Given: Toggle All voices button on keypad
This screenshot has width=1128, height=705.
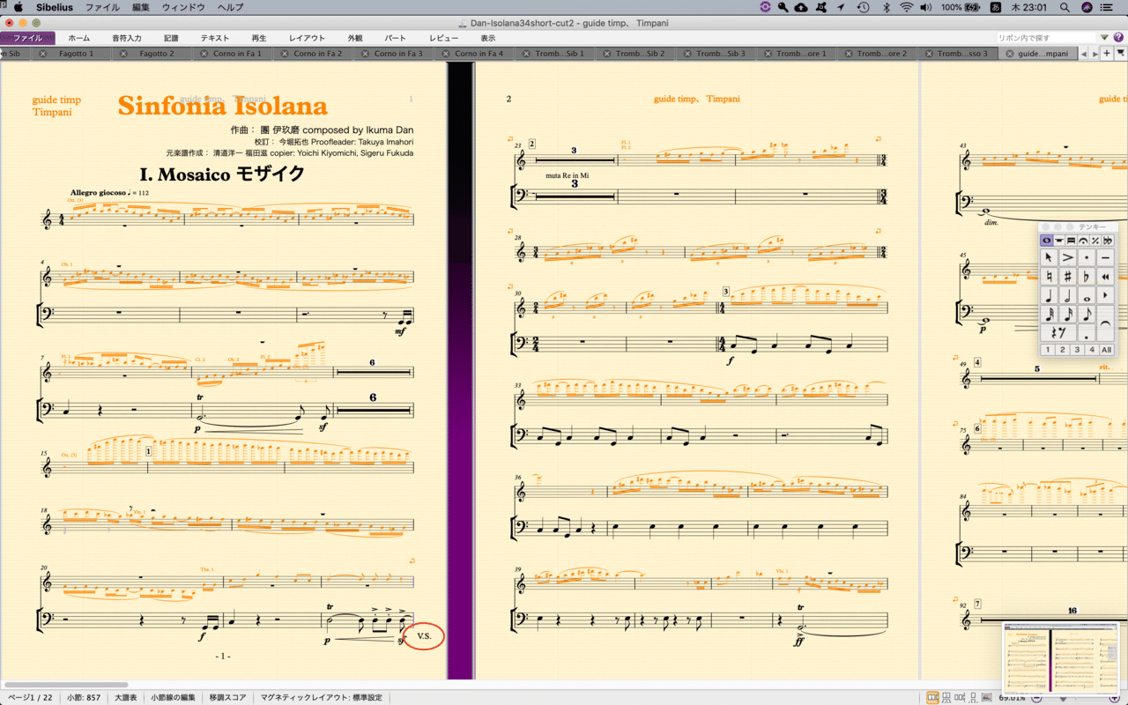Looking at the screenshot, I should [x=1106, y=350].
